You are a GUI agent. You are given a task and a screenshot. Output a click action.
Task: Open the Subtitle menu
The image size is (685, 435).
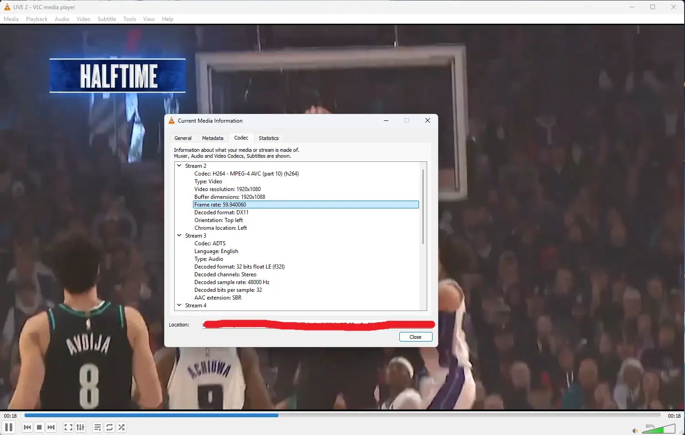[x=107, y=19]
